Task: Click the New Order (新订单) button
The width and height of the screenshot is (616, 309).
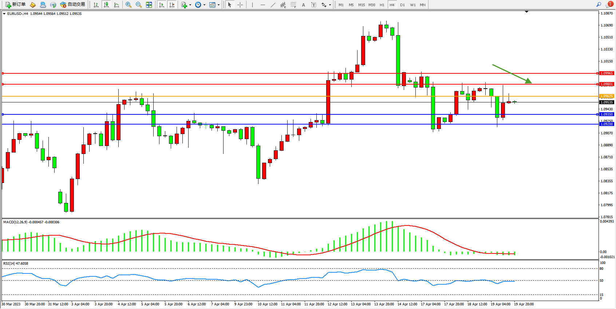Action: [15, 5]
